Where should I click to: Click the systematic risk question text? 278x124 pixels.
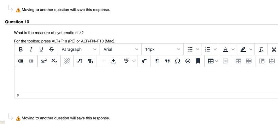pos(49,33)
